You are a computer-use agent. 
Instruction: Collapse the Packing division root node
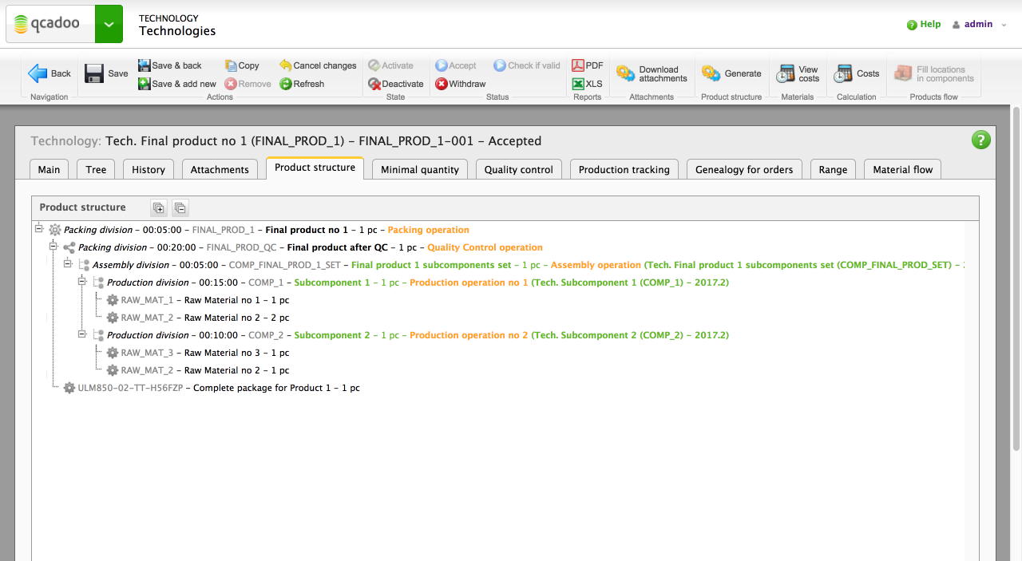tap(38, 228)
